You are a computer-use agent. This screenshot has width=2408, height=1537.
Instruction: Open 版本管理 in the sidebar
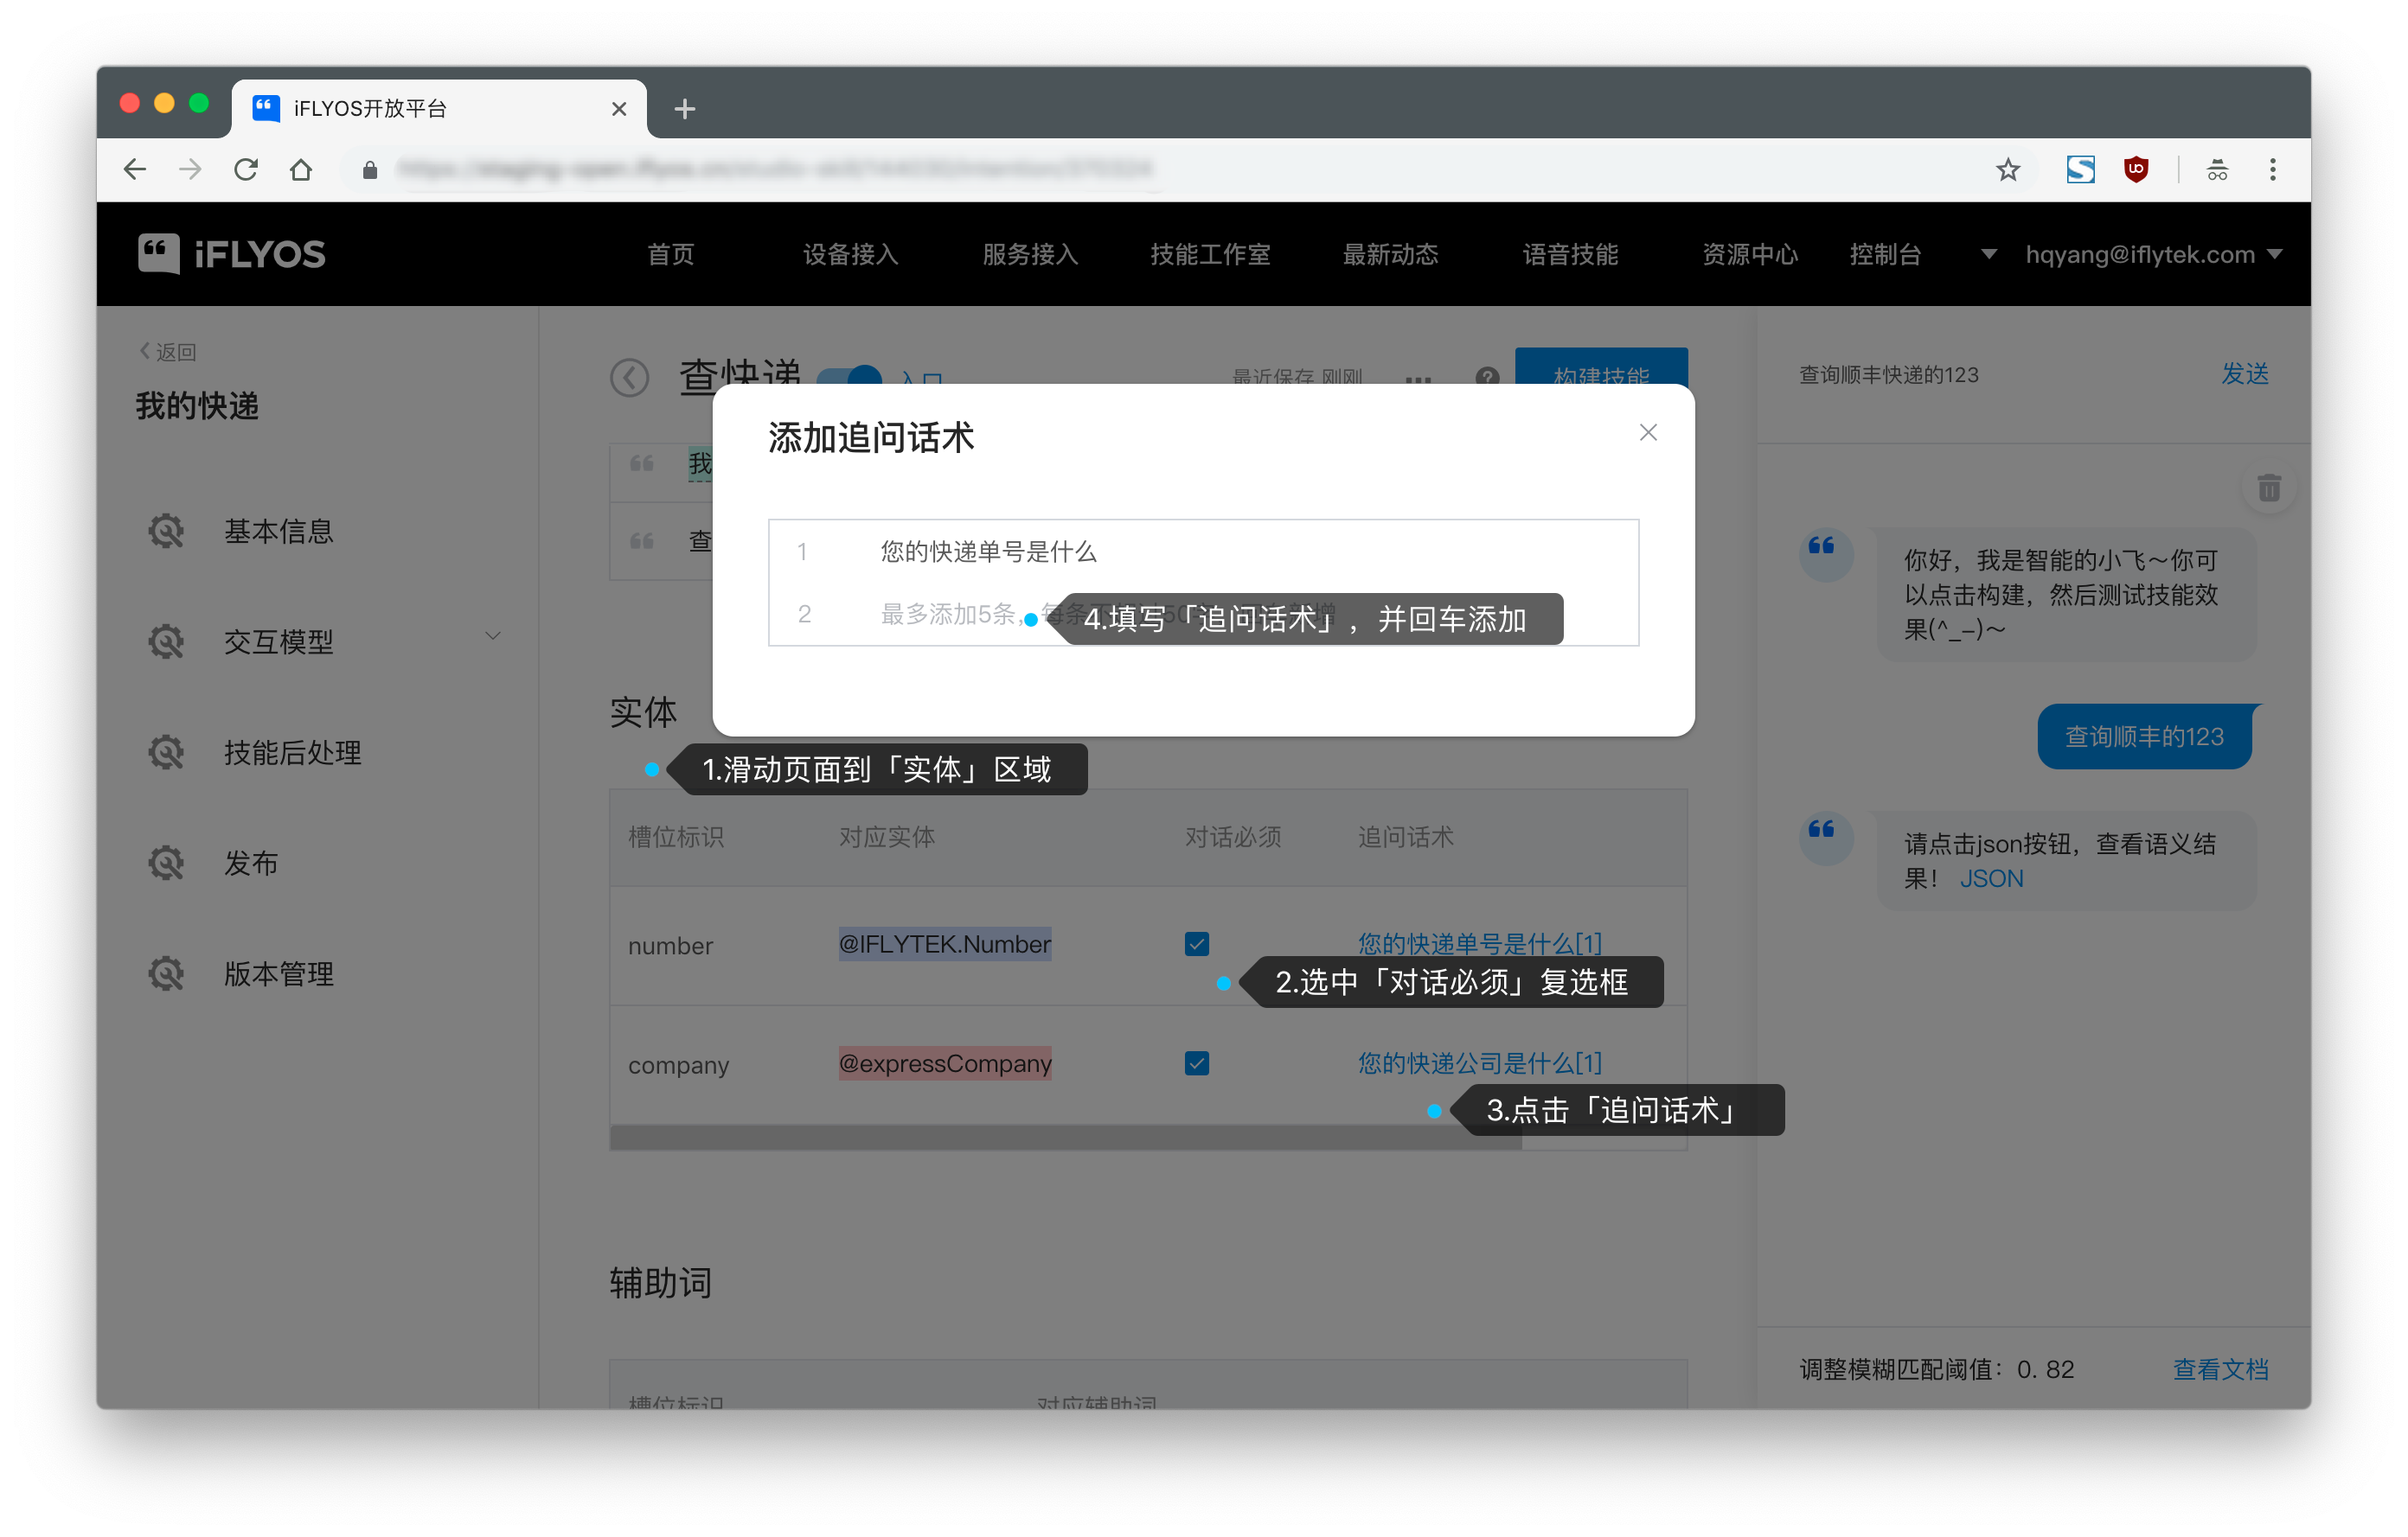(278, 973)
